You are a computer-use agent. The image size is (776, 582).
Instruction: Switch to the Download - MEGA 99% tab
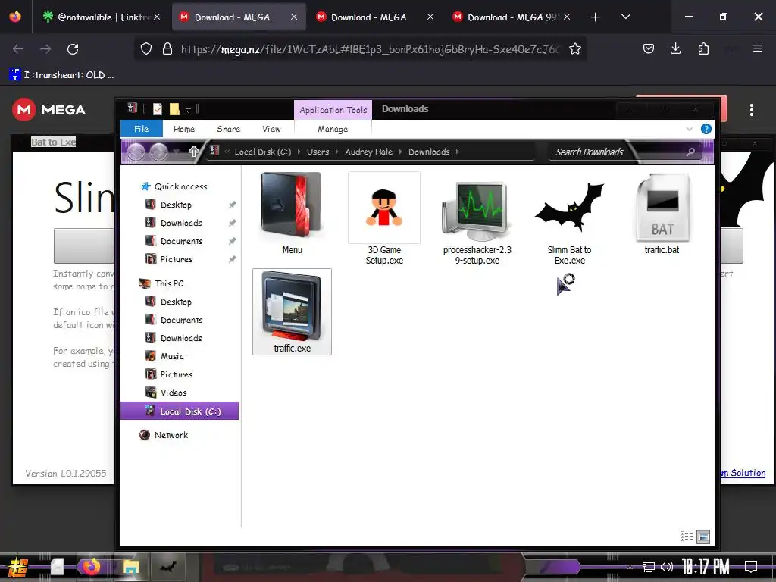click(x=512, y=17)
